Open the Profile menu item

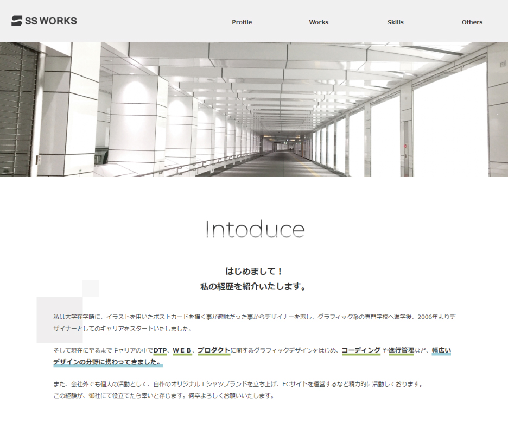point(242,22)
